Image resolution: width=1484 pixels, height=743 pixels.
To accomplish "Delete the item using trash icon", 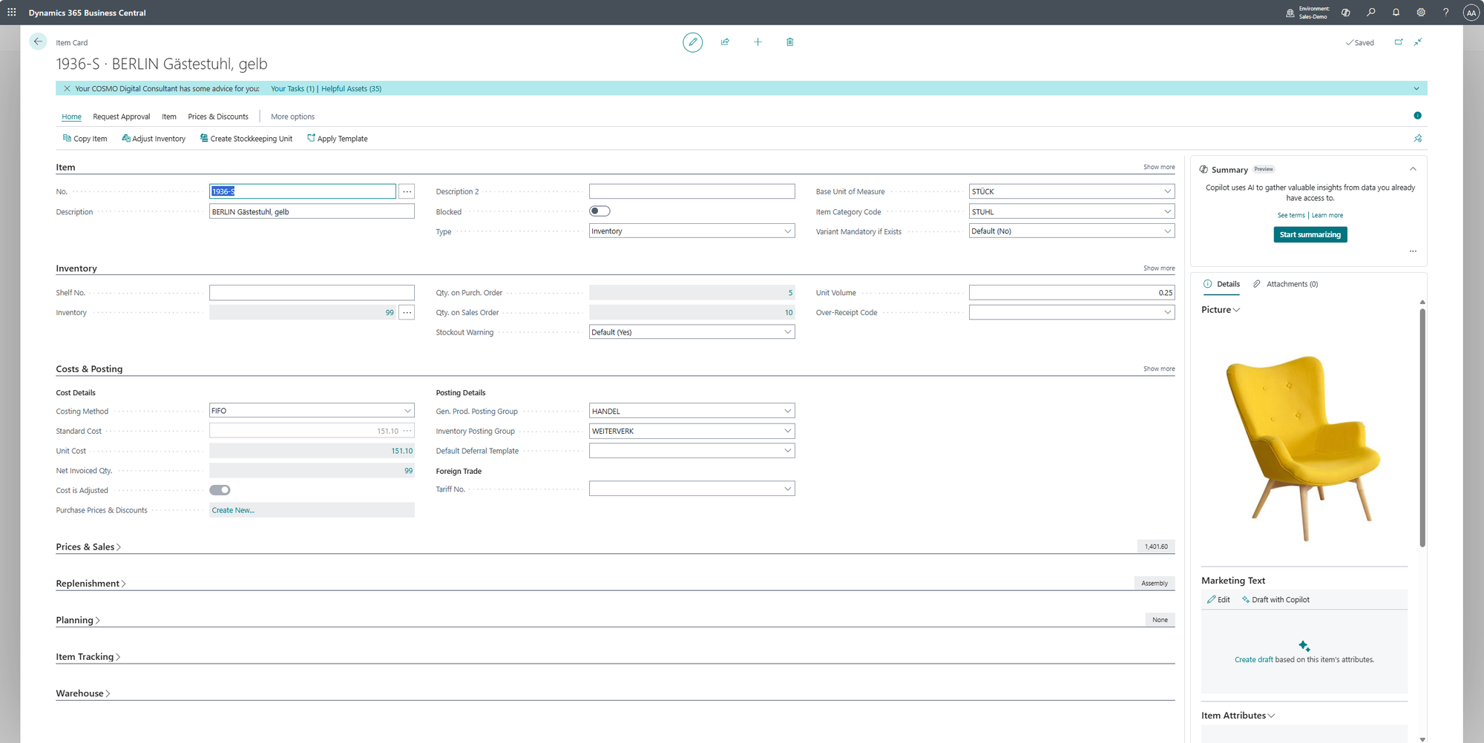I will point(789,42).
